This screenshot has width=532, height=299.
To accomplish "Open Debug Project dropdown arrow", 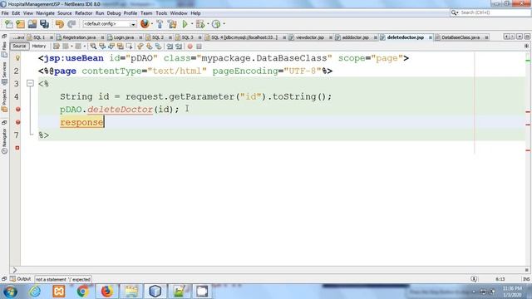I will [x=208, y=24].
